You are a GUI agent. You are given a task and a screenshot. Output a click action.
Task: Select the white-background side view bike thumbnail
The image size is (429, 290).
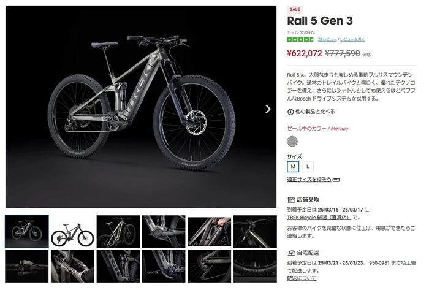(72, 232)
